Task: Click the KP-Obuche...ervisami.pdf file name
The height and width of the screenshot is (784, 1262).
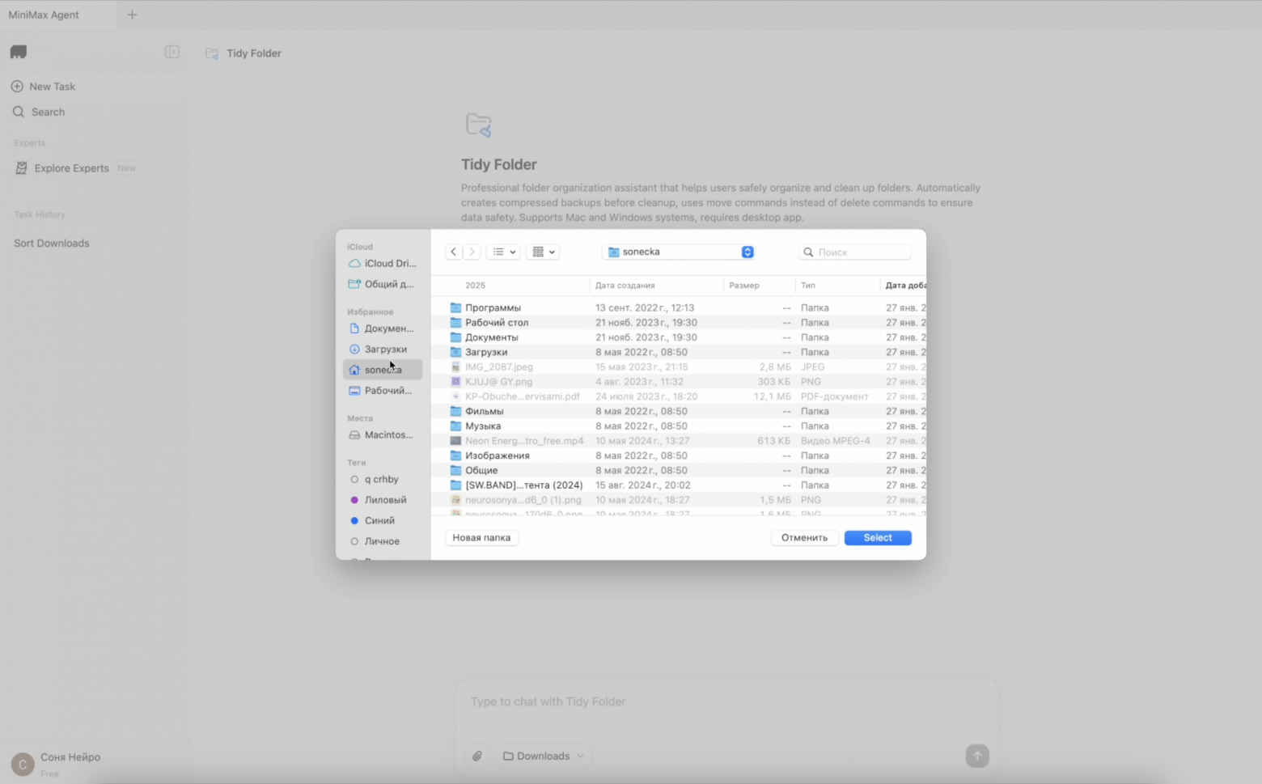Action: 523,396
